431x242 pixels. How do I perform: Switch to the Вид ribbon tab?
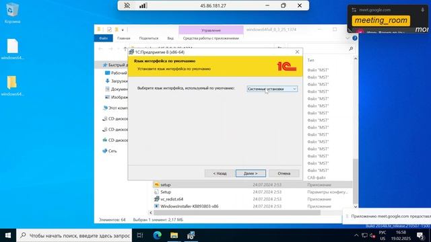(x=170, y=38)
